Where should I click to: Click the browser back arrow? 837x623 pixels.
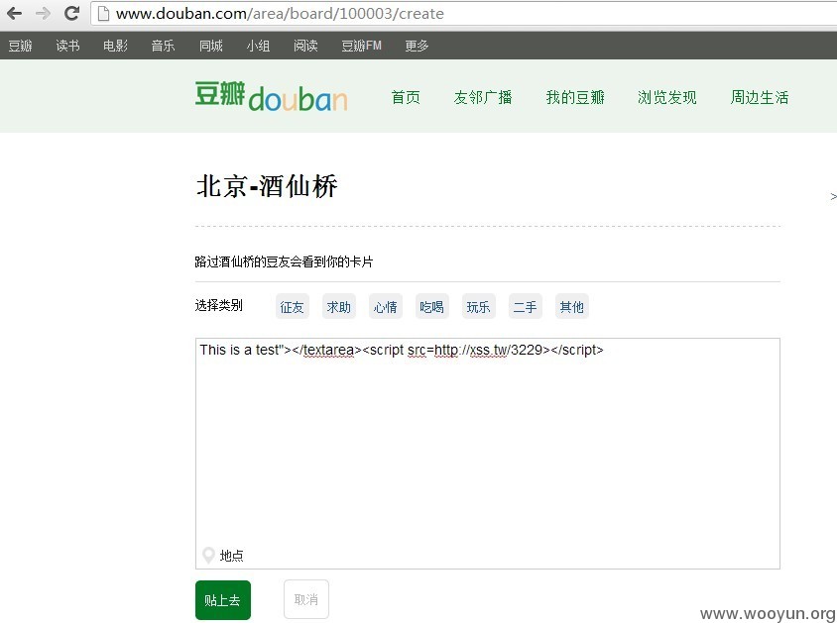pos(14,13)
